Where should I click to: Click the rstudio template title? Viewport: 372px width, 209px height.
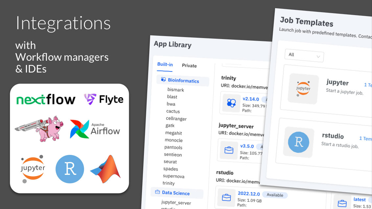point(333,136)
